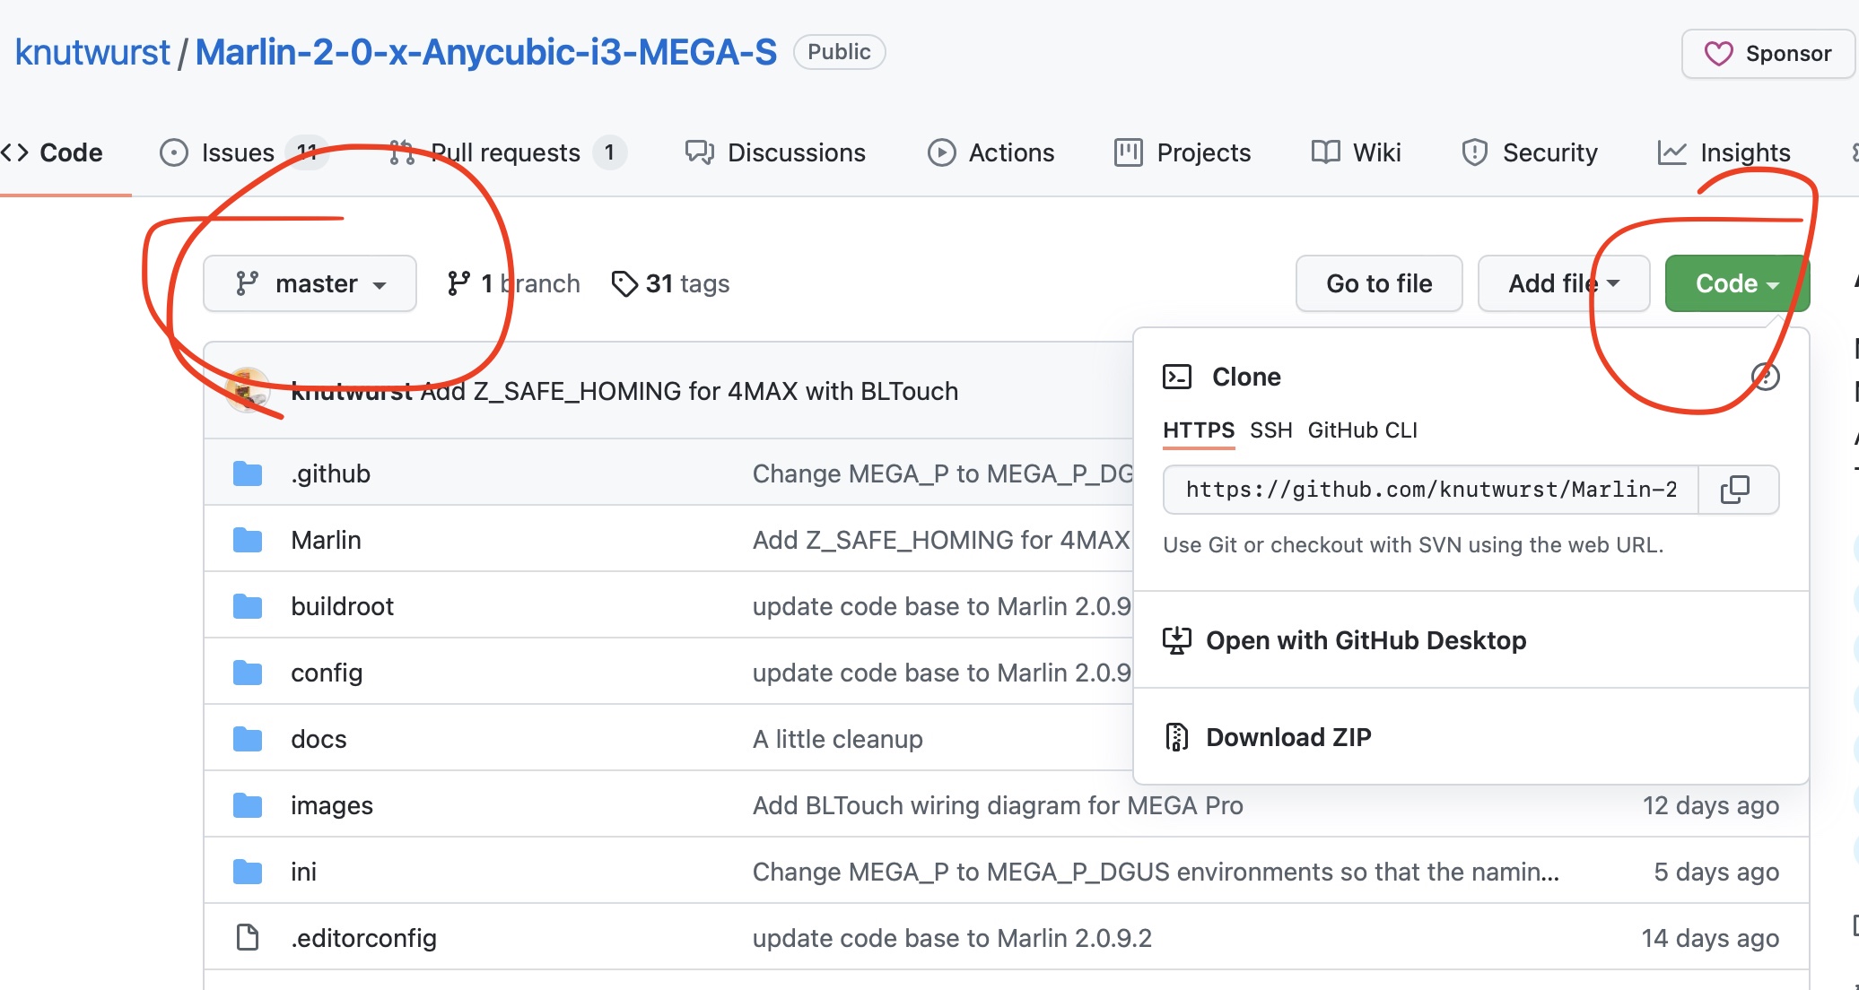
Task: Click the clone help question mark icon
Action: coord(1765,377)
